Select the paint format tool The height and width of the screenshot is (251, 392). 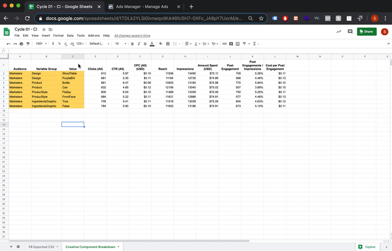click(x=27, y=44)
